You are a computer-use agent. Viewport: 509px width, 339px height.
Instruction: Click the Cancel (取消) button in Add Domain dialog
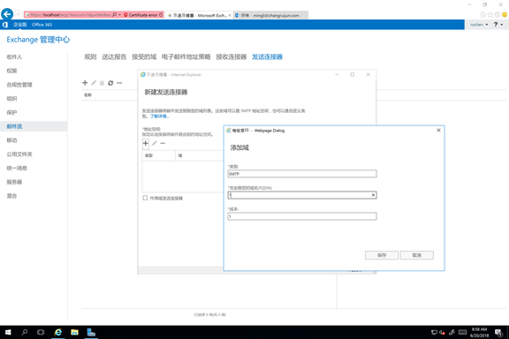click(x=417, y=255)
